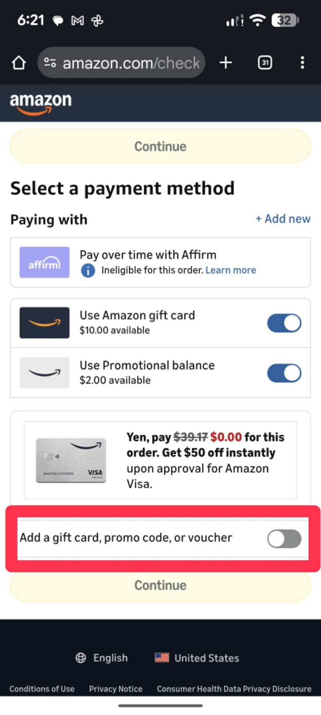Open Affirm Learn more link
The width and height of the screenshot is (321, 715).
(x=230, y=270)
